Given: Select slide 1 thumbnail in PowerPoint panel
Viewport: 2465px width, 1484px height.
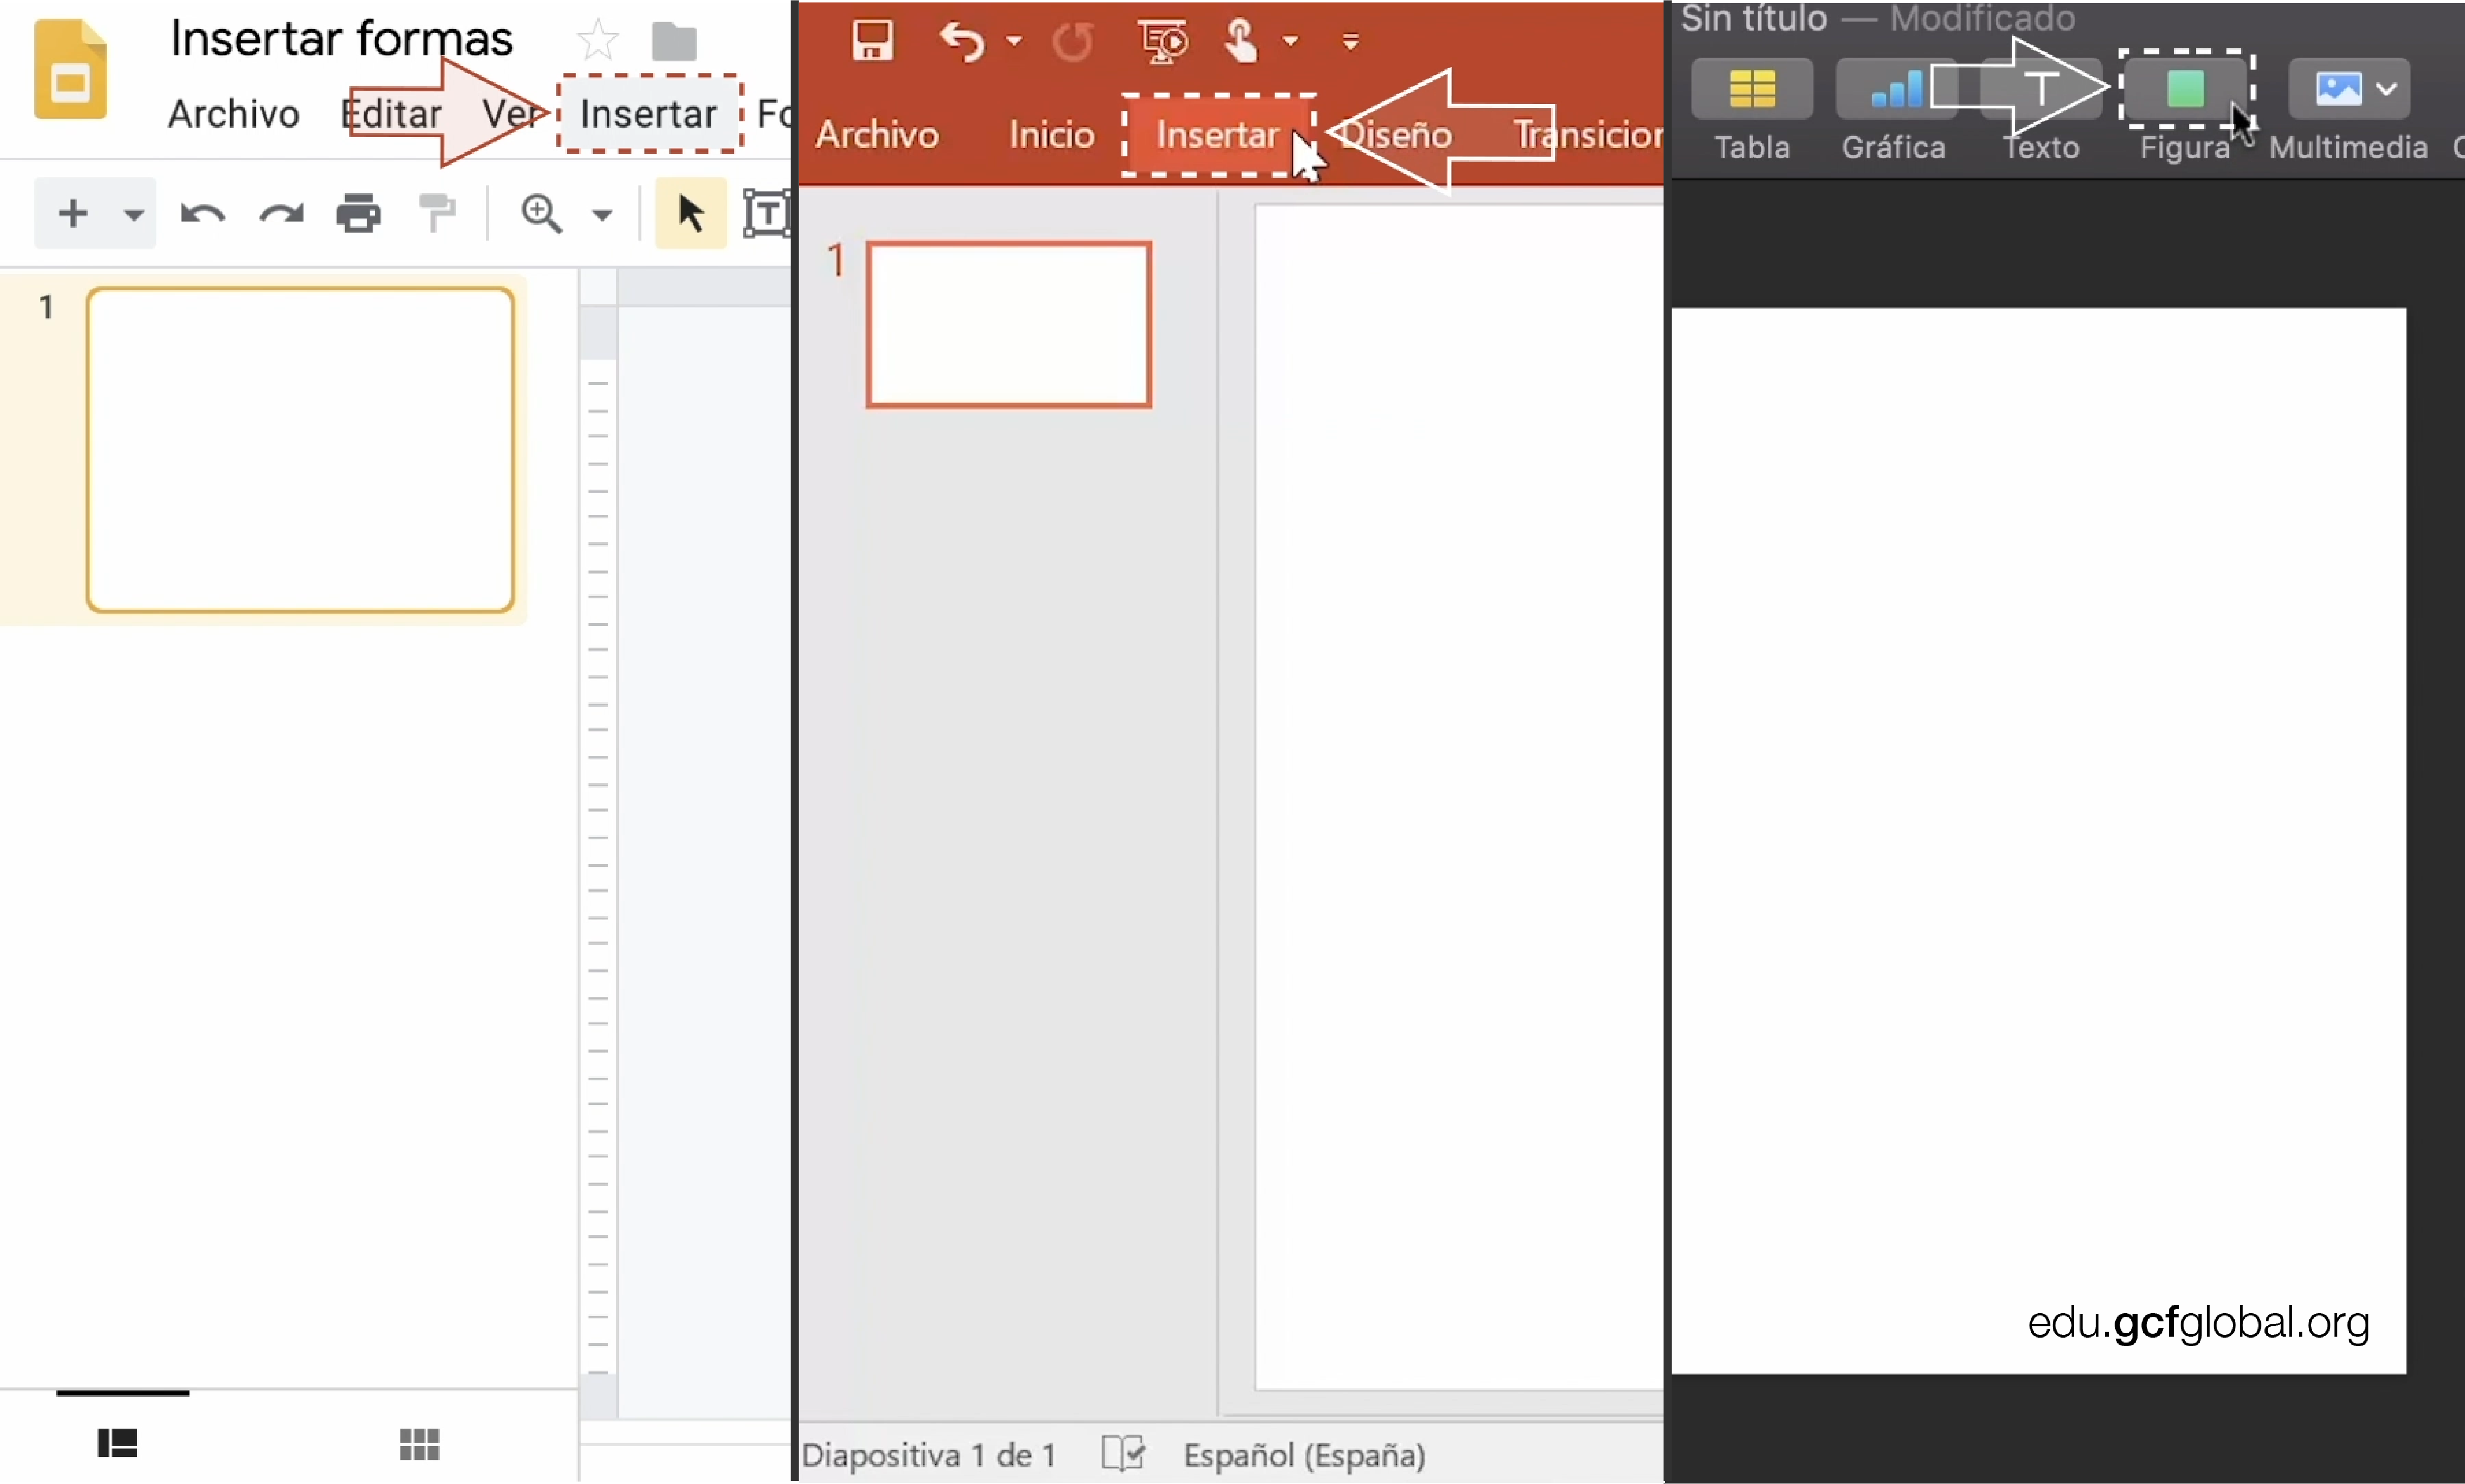Looking at the screenshot, I should 1008,324.
